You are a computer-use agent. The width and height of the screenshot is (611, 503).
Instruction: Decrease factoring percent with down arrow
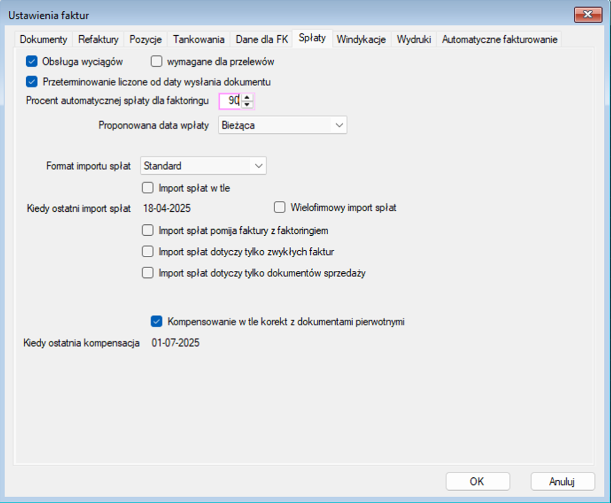247,104
